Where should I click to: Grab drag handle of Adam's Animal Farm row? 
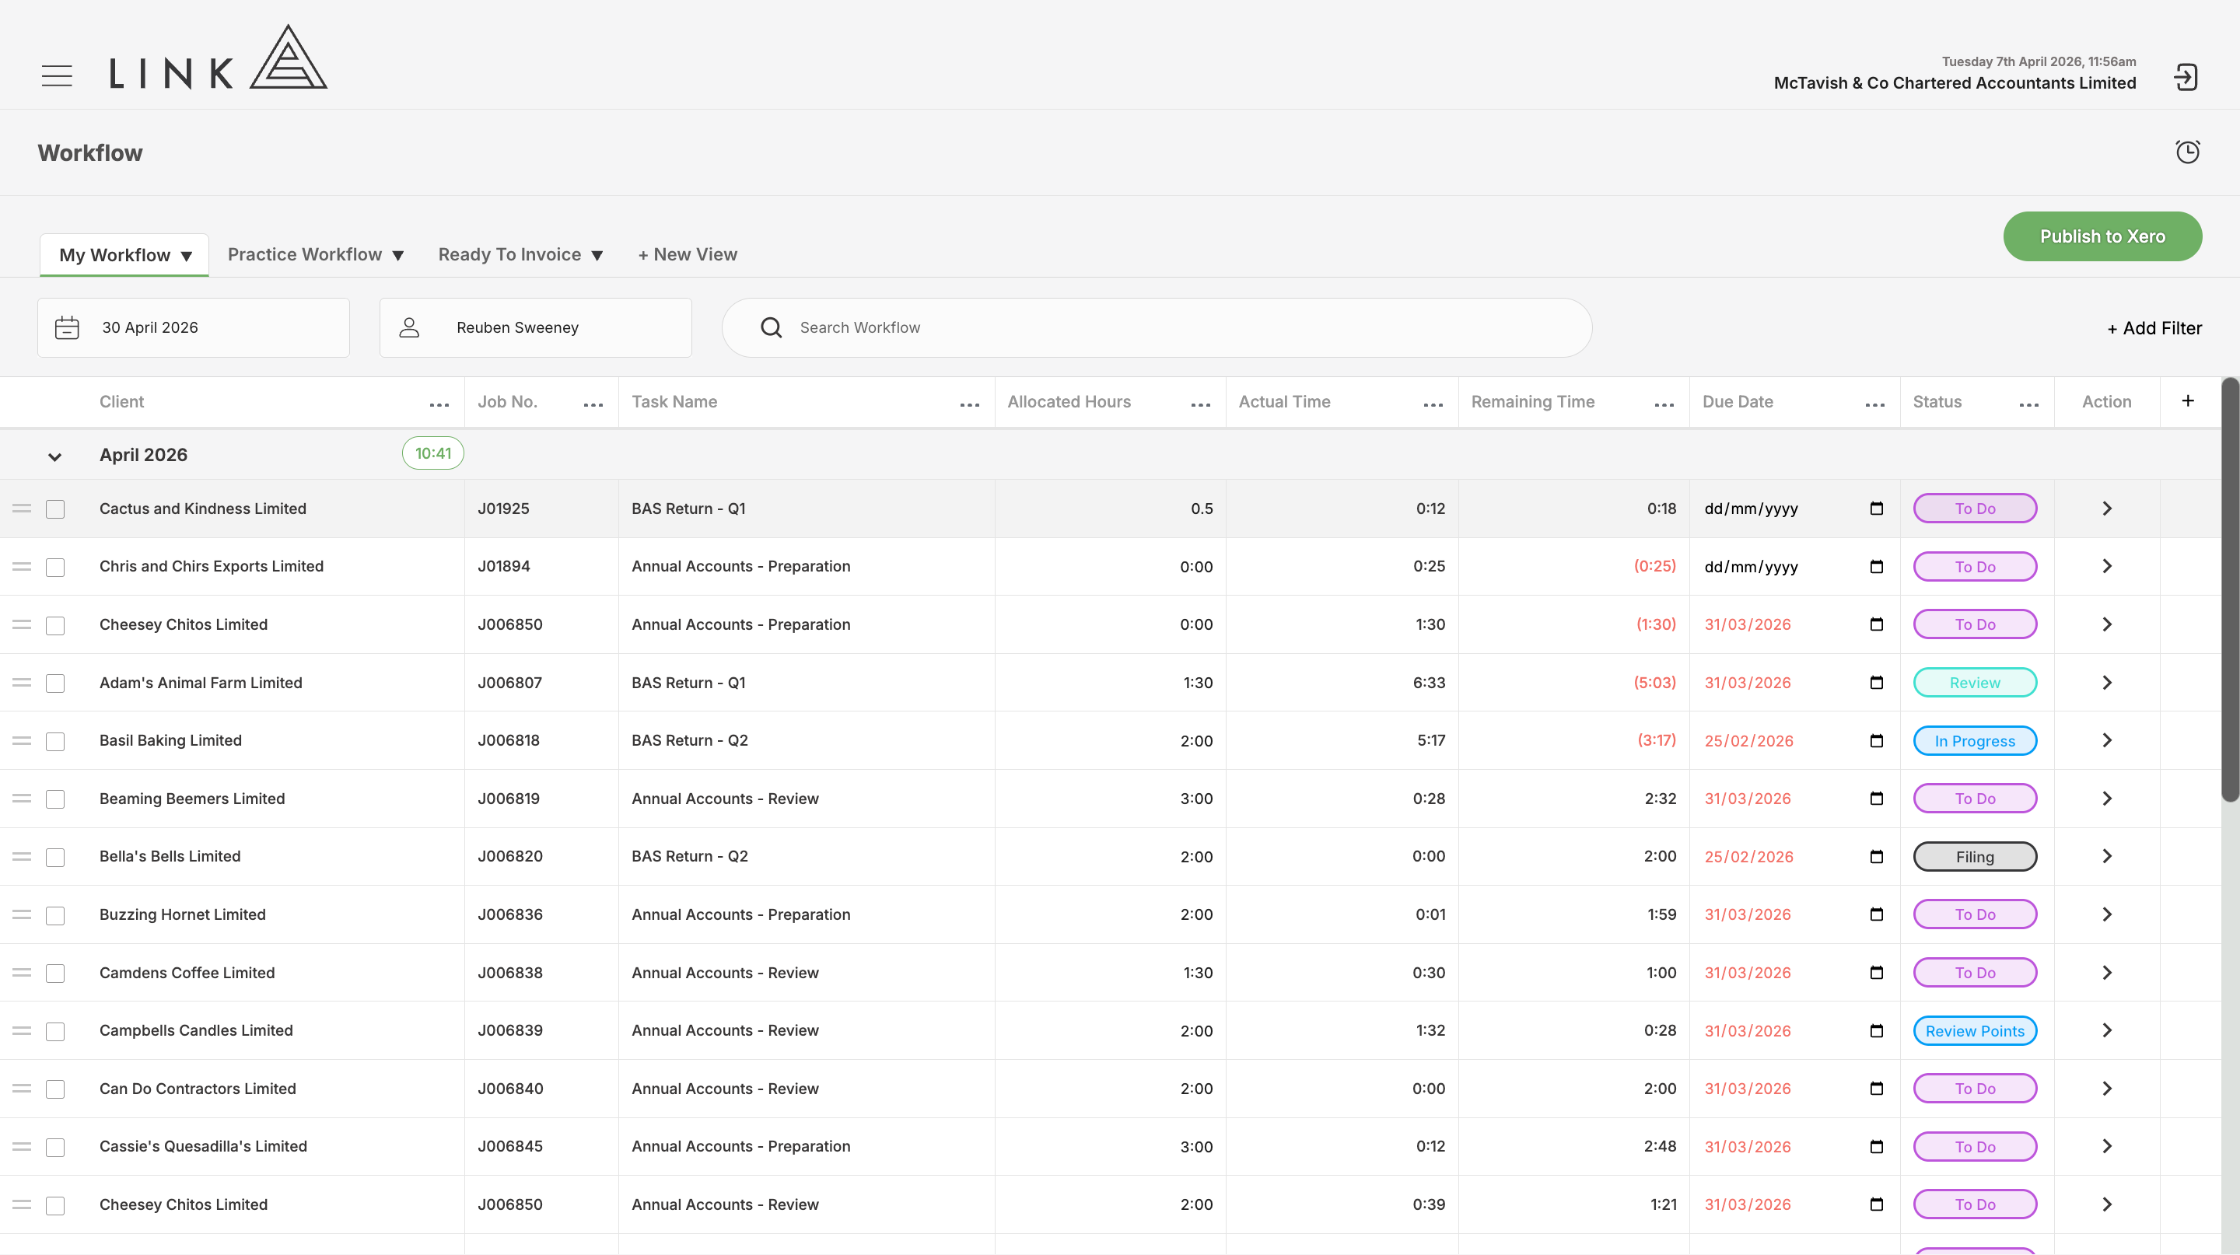pos(22,683)
